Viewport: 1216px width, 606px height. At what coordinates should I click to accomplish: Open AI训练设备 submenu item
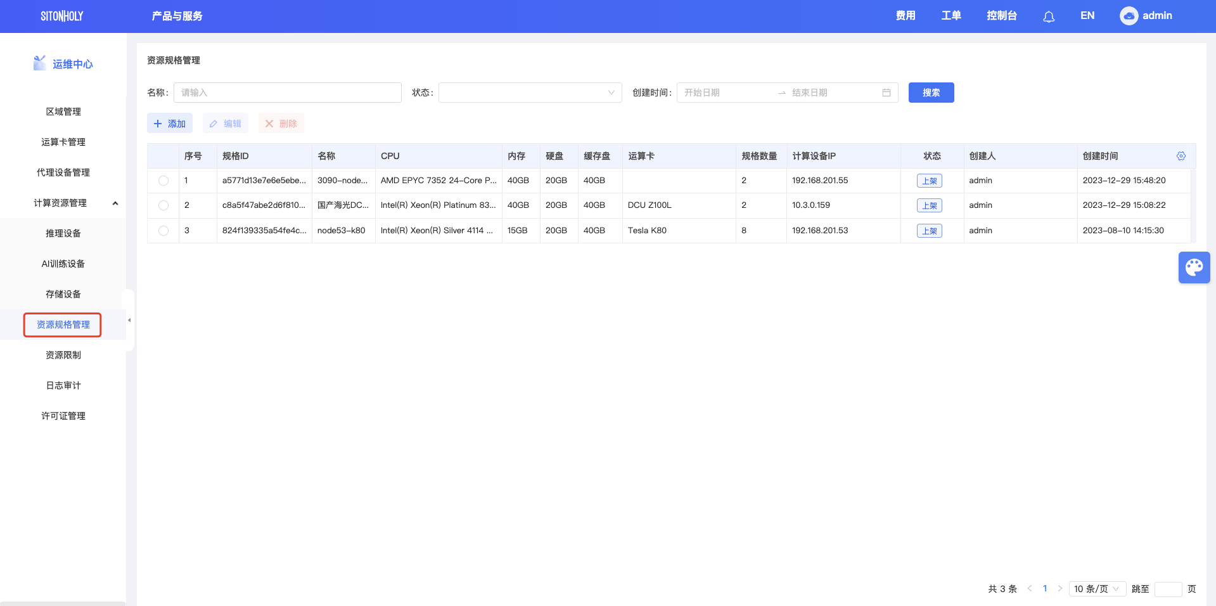click(x=63, y=264)
